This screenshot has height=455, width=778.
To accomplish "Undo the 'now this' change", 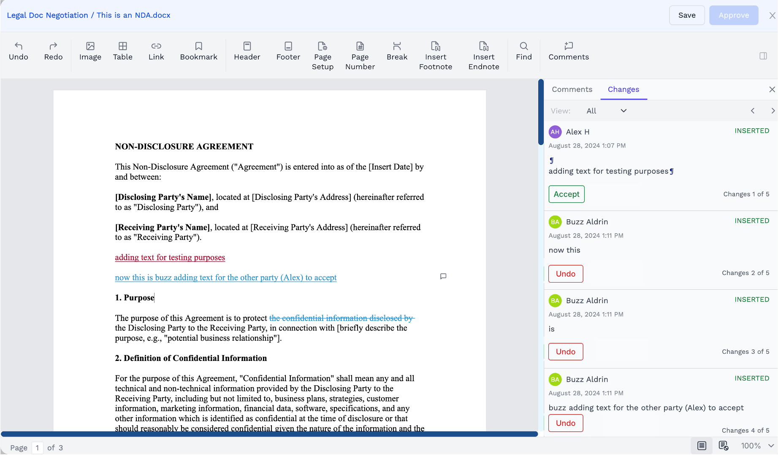I will point(566,274).
